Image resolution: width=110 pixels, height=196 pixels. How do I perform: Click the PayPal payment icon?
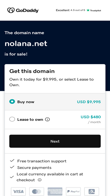pyautogui.click(x=73, y=191)
